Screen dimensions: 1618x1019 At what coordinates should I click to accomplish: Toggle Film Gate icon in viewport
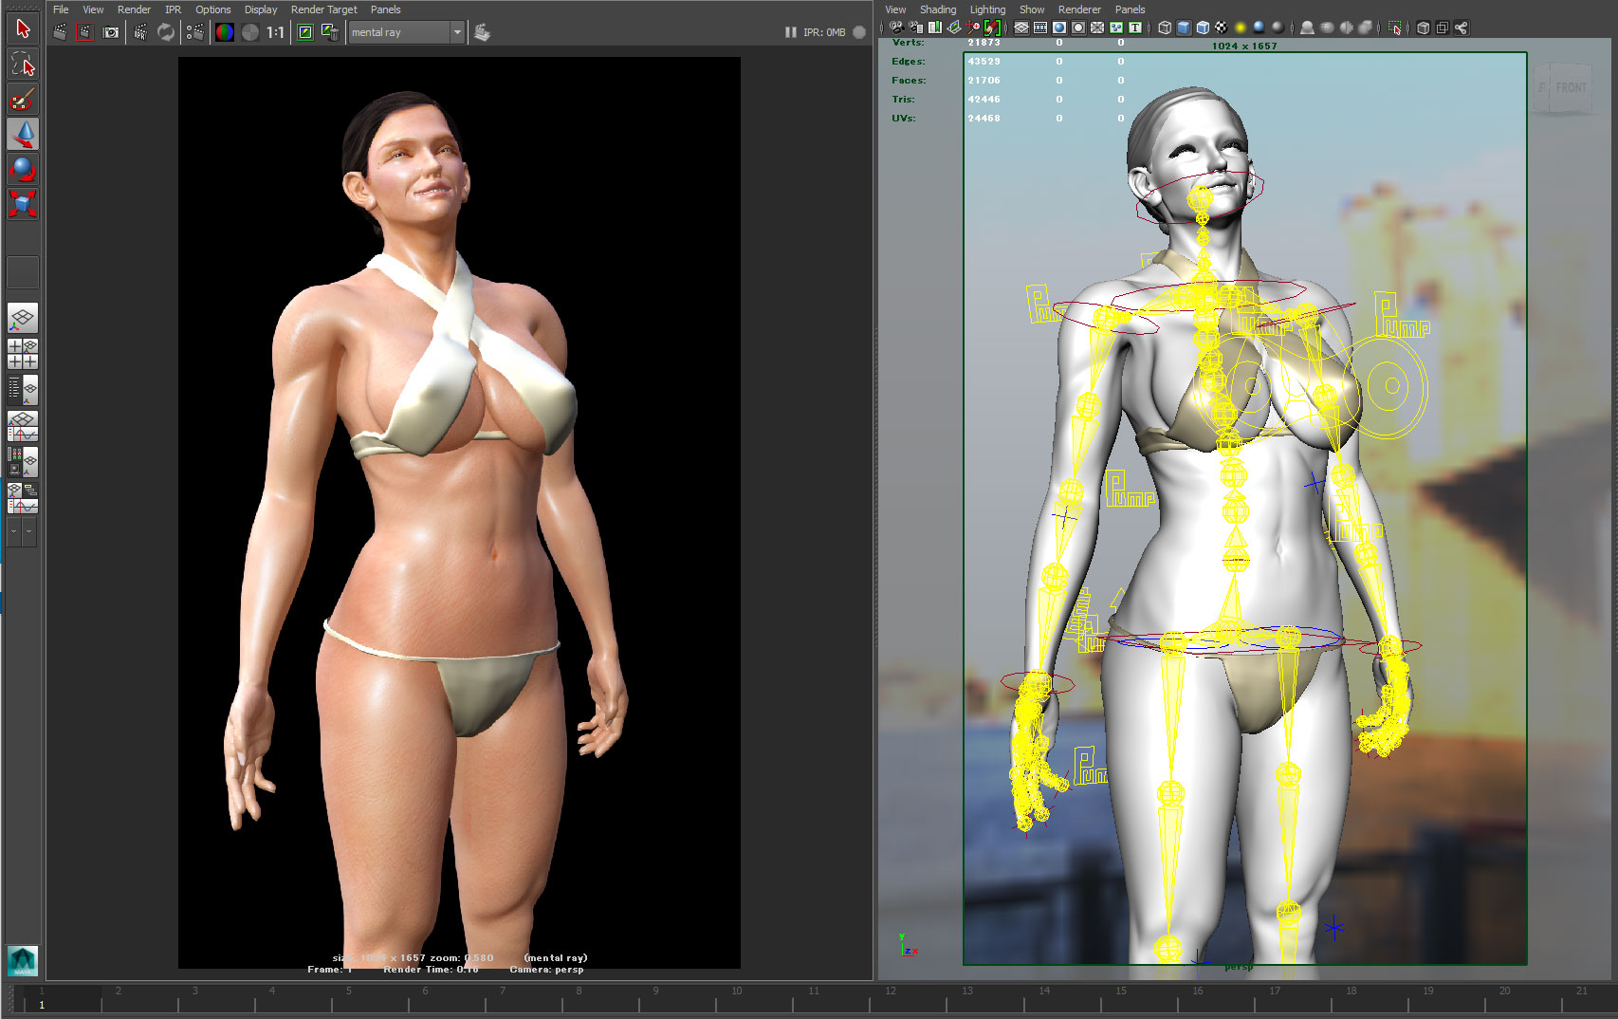tap(1040, 28)
